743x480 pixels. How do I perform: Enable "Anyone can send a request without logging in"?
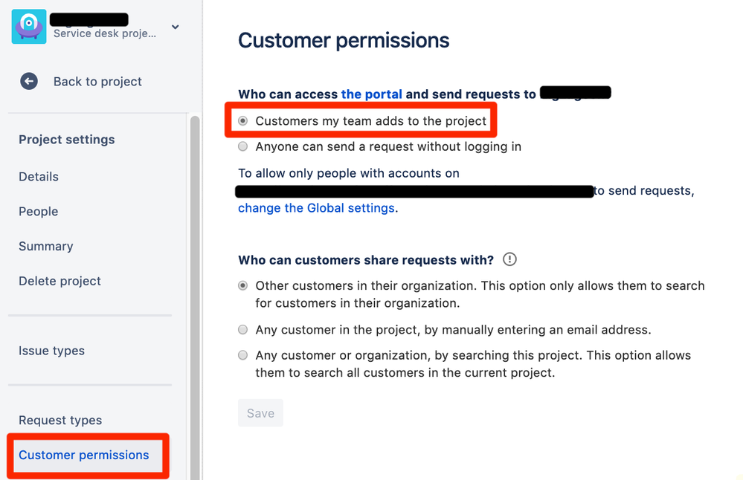click(242, 146)
